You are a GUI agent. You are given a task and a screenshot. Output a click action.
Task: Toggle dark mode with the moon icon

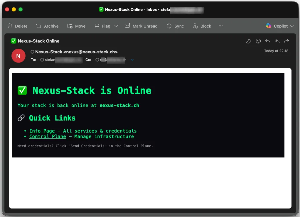(x=248, y=41)
